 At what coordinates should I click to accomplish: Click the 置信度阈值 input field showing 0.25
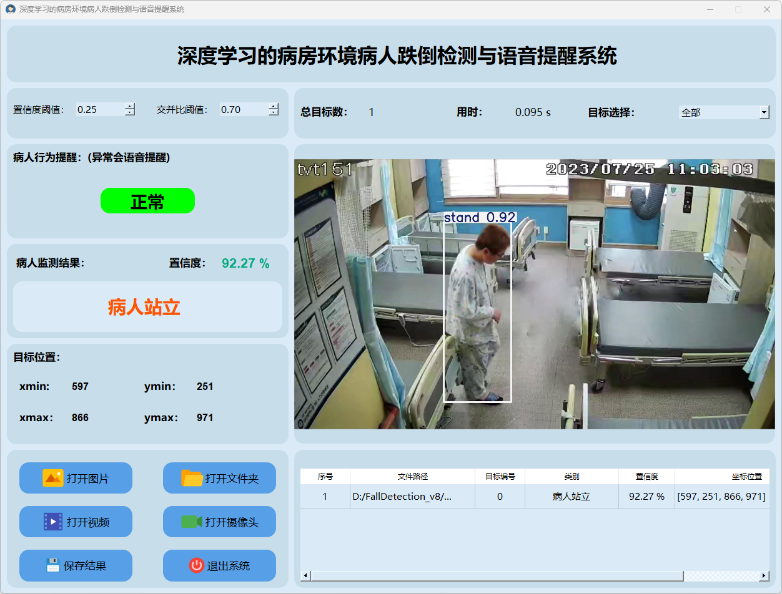(99, 109)
